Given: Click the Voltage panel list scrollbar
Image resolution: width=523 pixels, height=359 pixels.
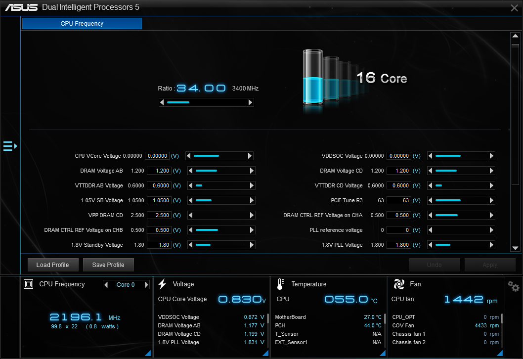Looking at the screenshot, I should point(267,318).
